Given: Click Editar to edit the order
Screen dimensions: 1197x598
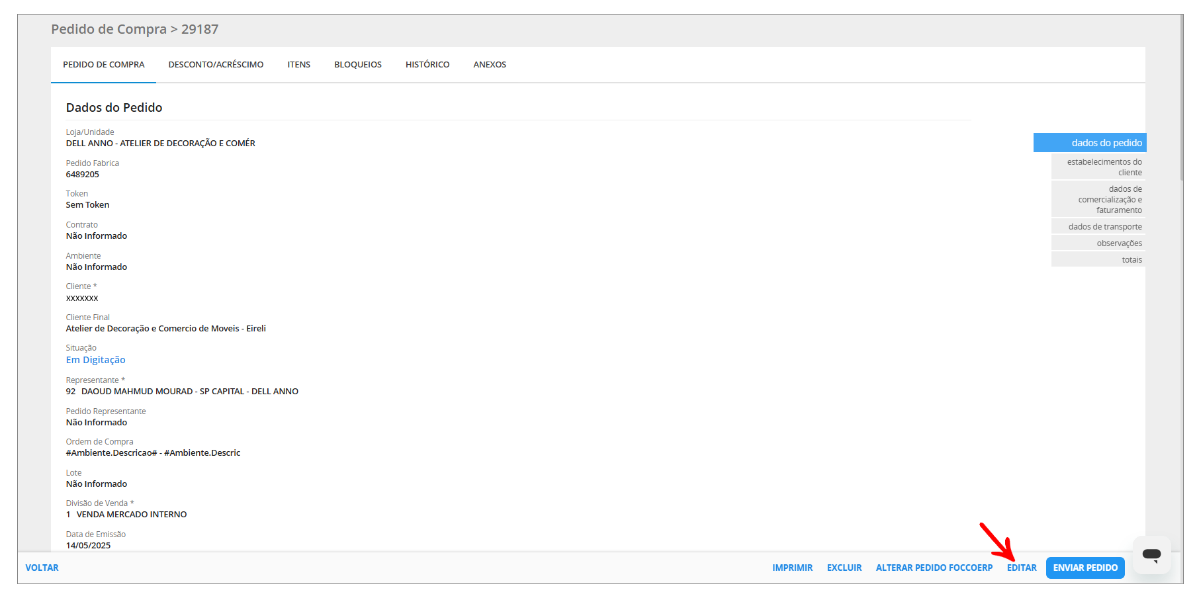Looking at the screenshot, I should point(1022,568).
